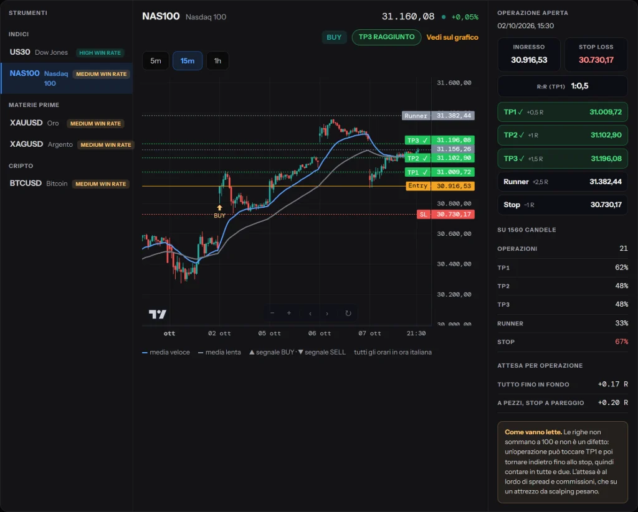Reset chart view with refresh icon
This screenshot has width=638, height=512.
(x=348, y=314)
